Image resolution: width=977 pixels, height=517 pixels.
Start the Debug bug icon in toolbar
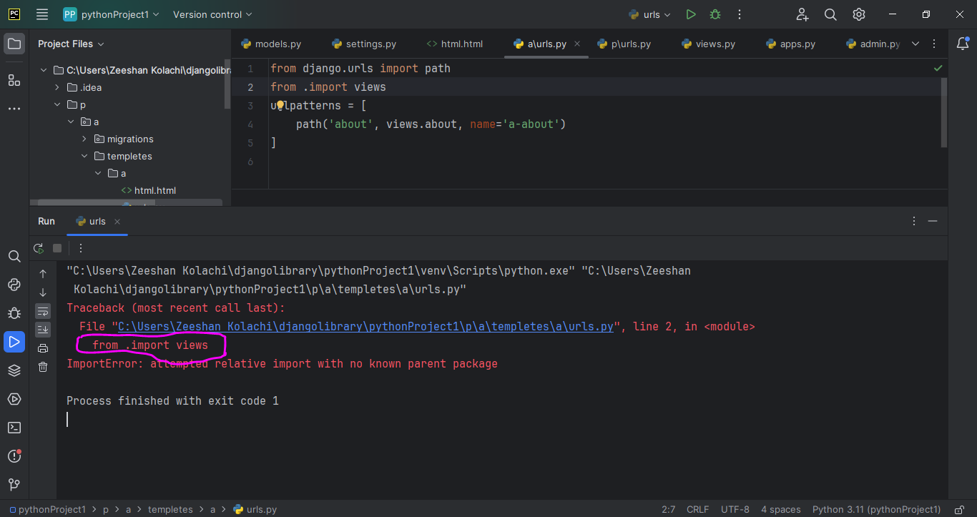(x=715, y=14)
